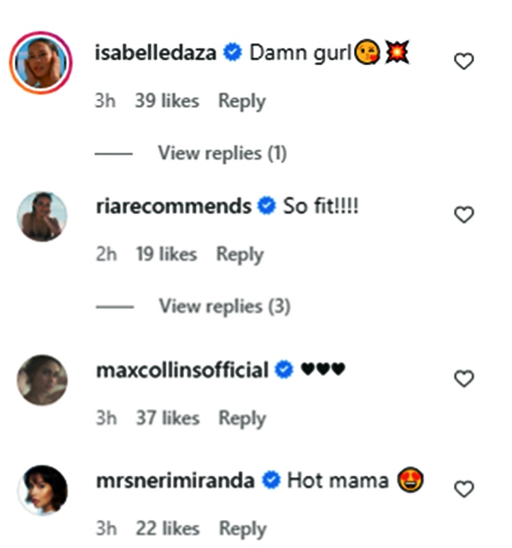This screenshot has height=548, width=512.
Task: Go to mrsnerimiranda username link
Action: click(x=176, y=480)
